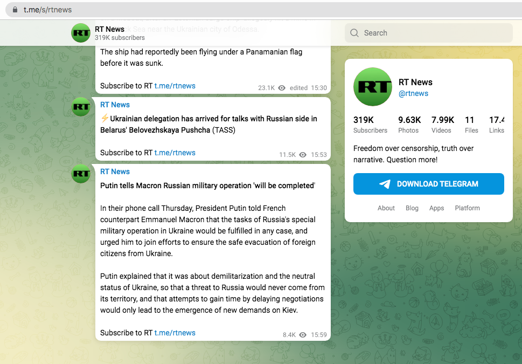The image size is (522, 364).
Task: Click the magnifier icon in the Search box
Action: pyautogui.click(x=354, y=33)
